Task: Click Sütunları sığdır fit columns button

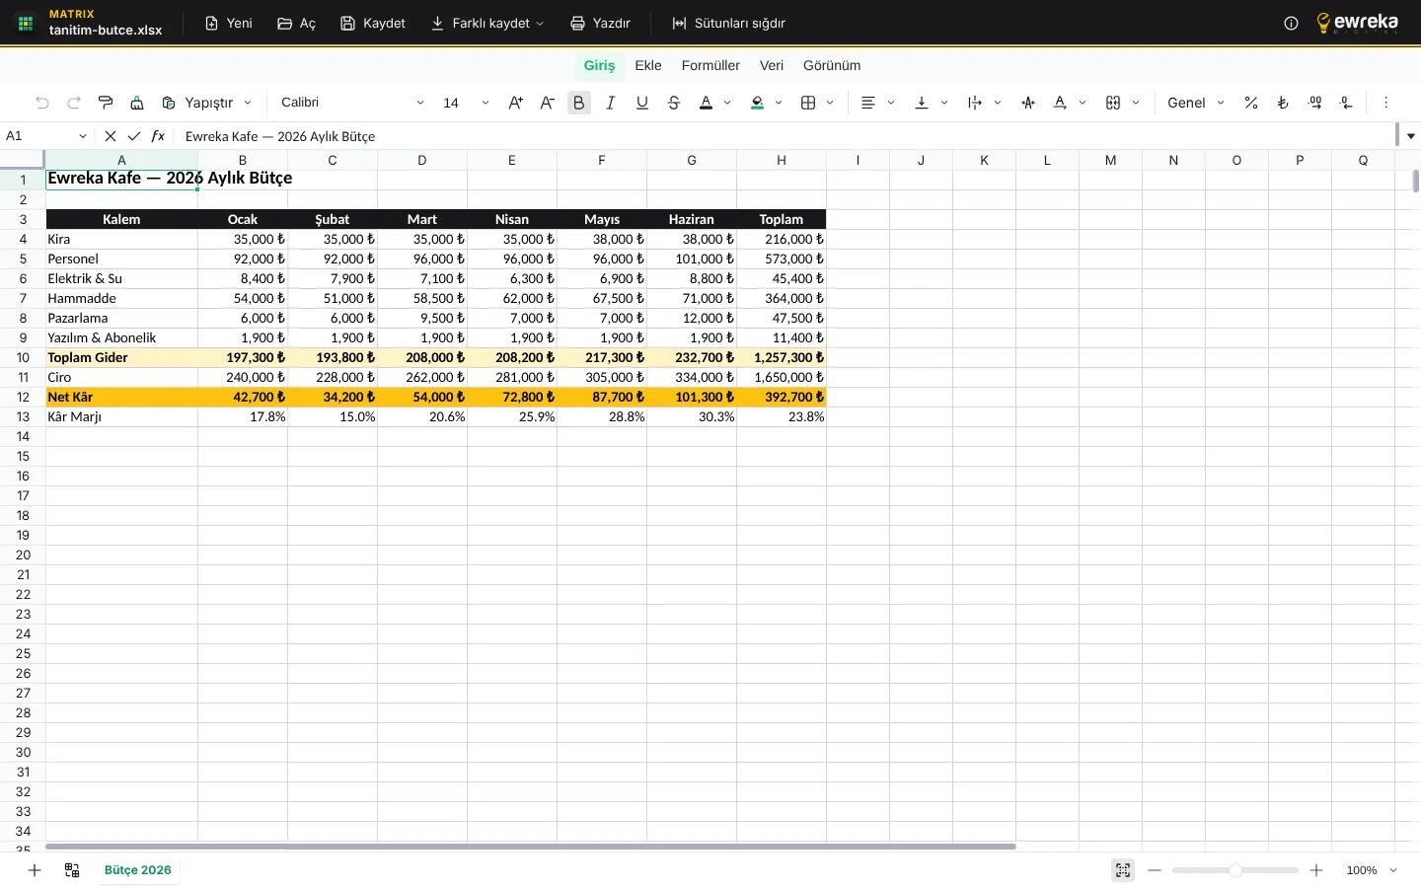Action: [x=728, y=23]
